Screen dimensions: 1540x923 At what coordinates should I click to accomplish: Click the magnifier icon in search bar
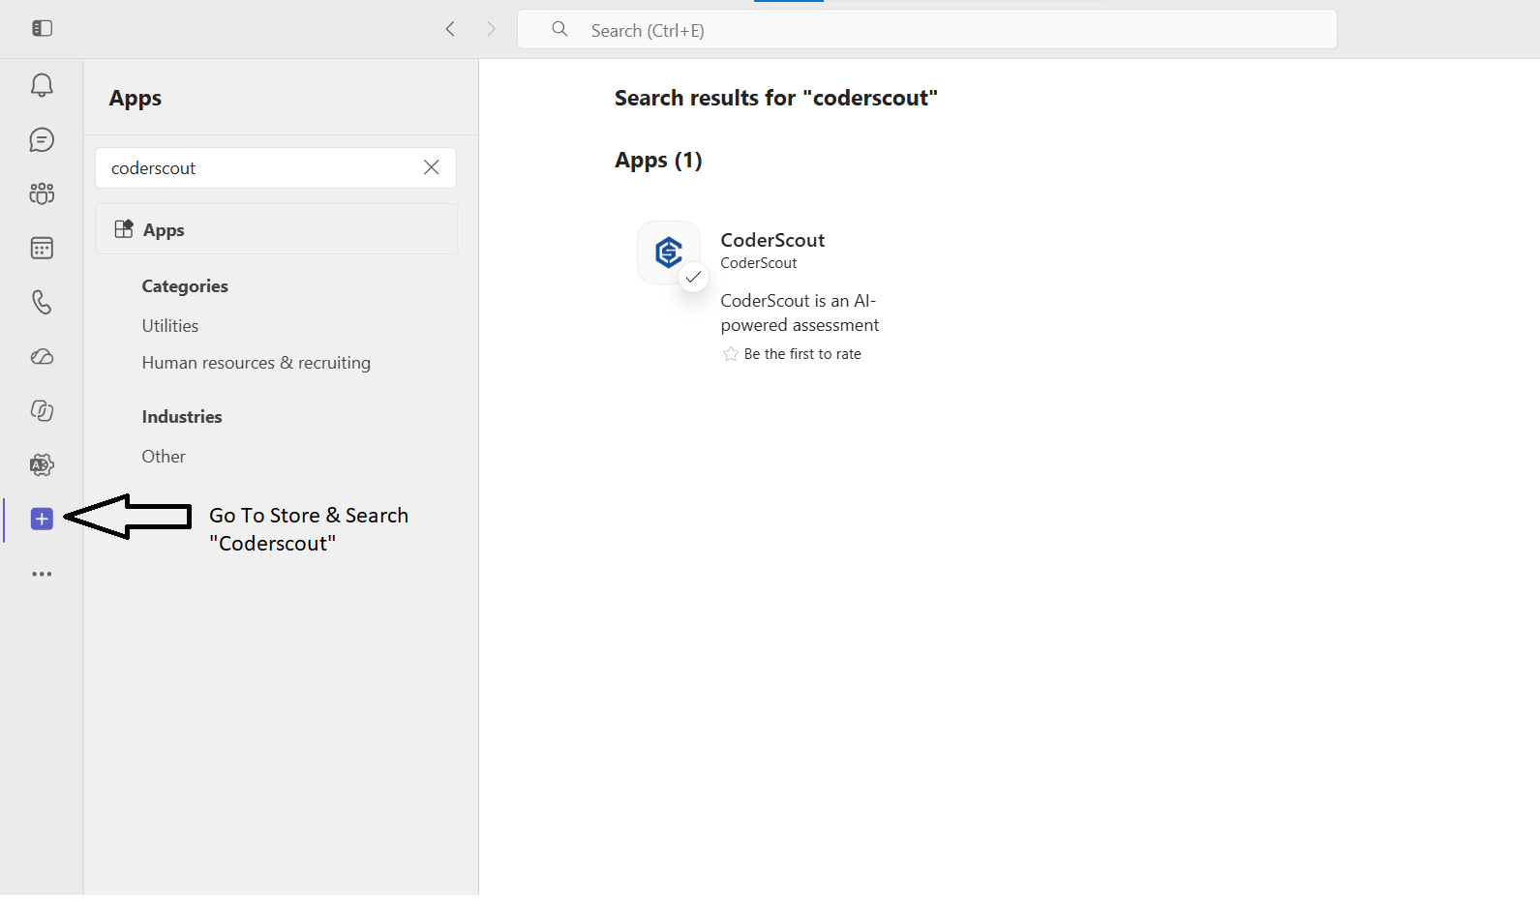coord(559,29)
